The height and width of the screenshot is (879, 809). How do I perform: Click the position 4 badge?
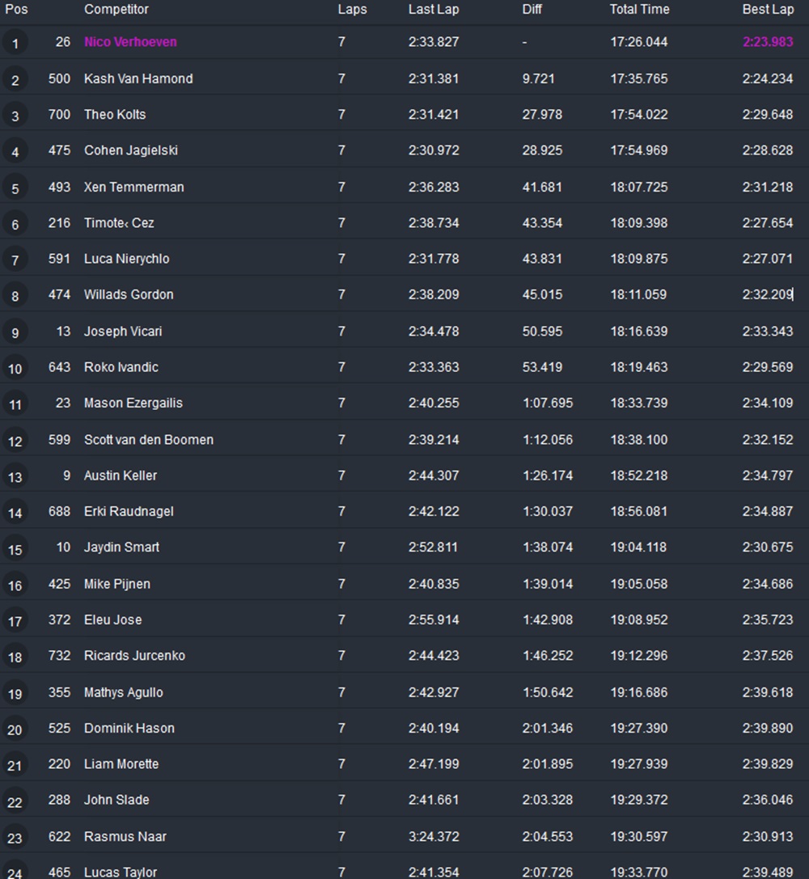pyautogui.click(x=15, y=151)
